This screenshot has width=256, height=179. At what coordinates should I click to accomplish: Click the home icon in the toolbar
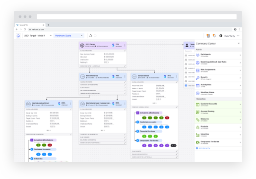(18, 36)
